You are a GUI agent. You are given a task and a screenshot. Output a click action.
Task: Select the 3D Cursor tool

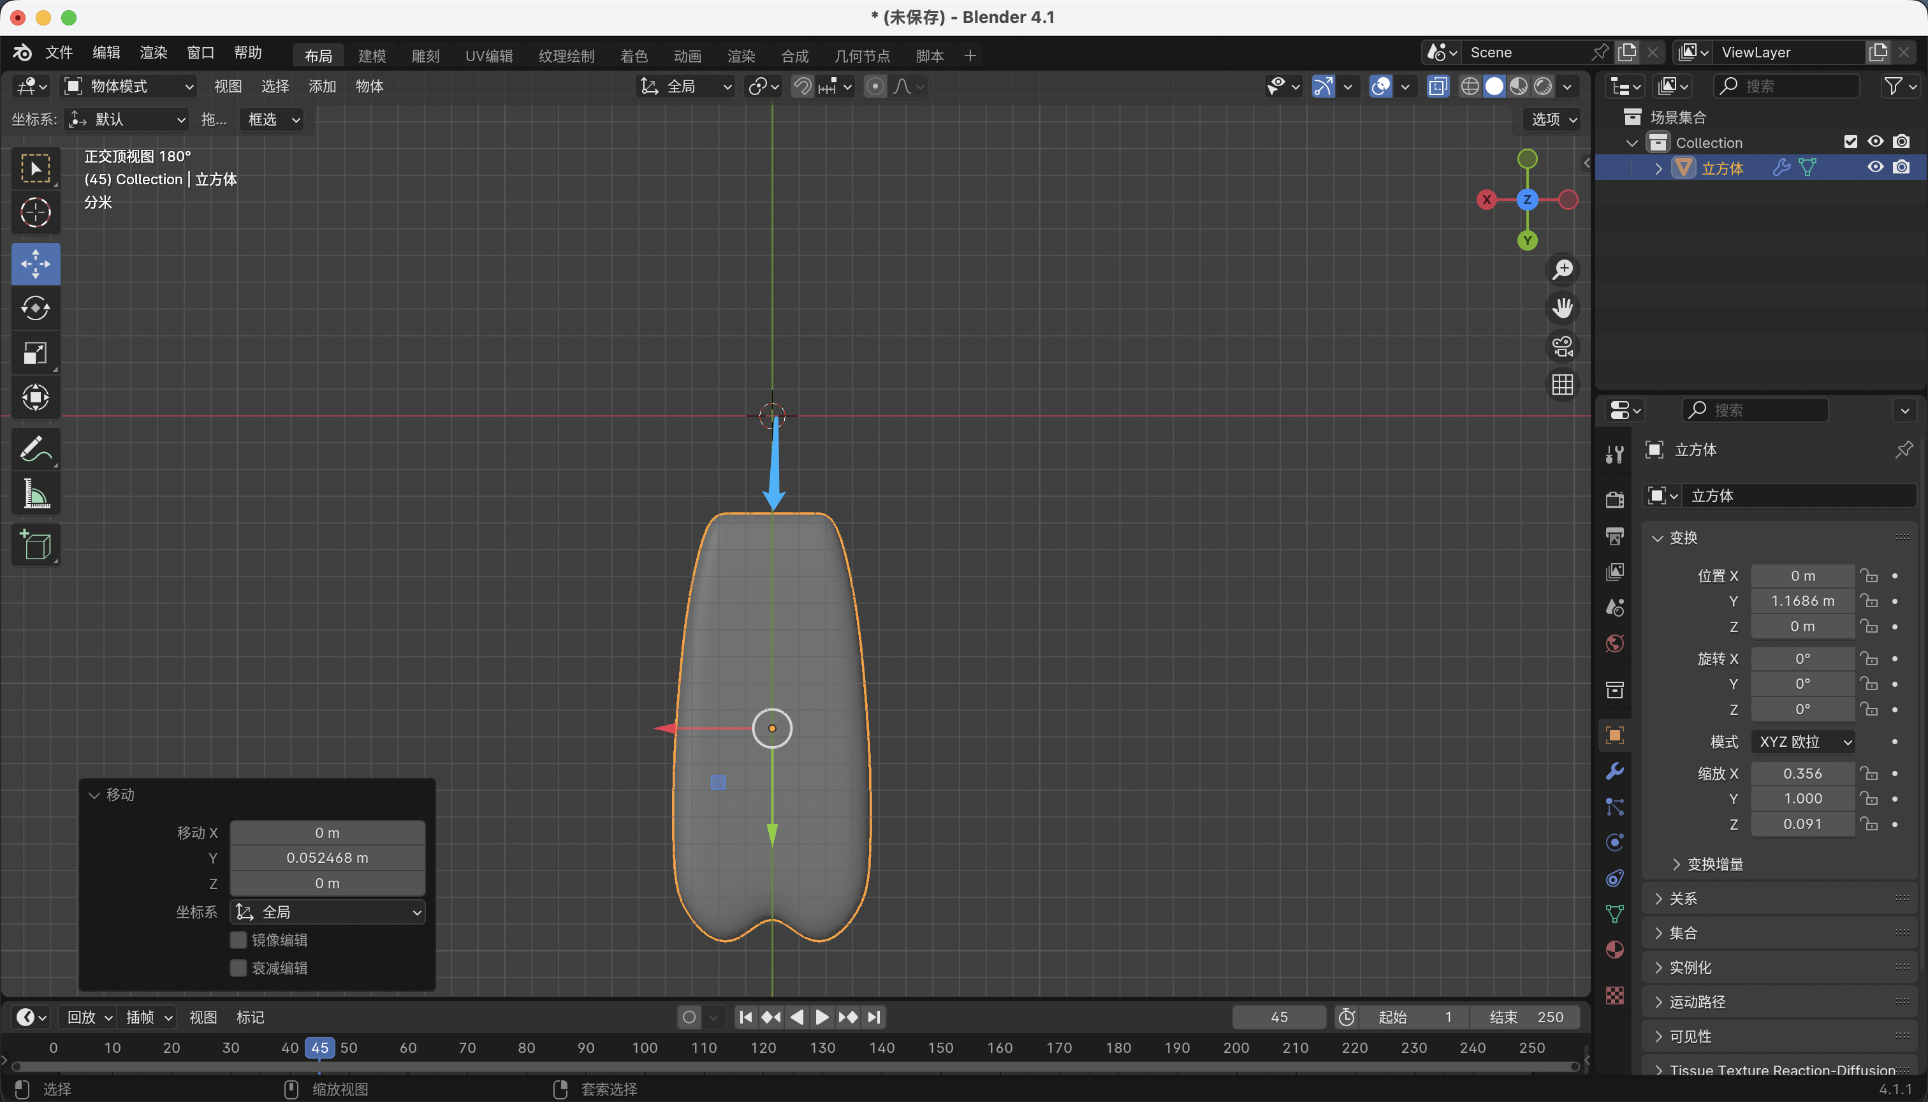coord(35,212)
